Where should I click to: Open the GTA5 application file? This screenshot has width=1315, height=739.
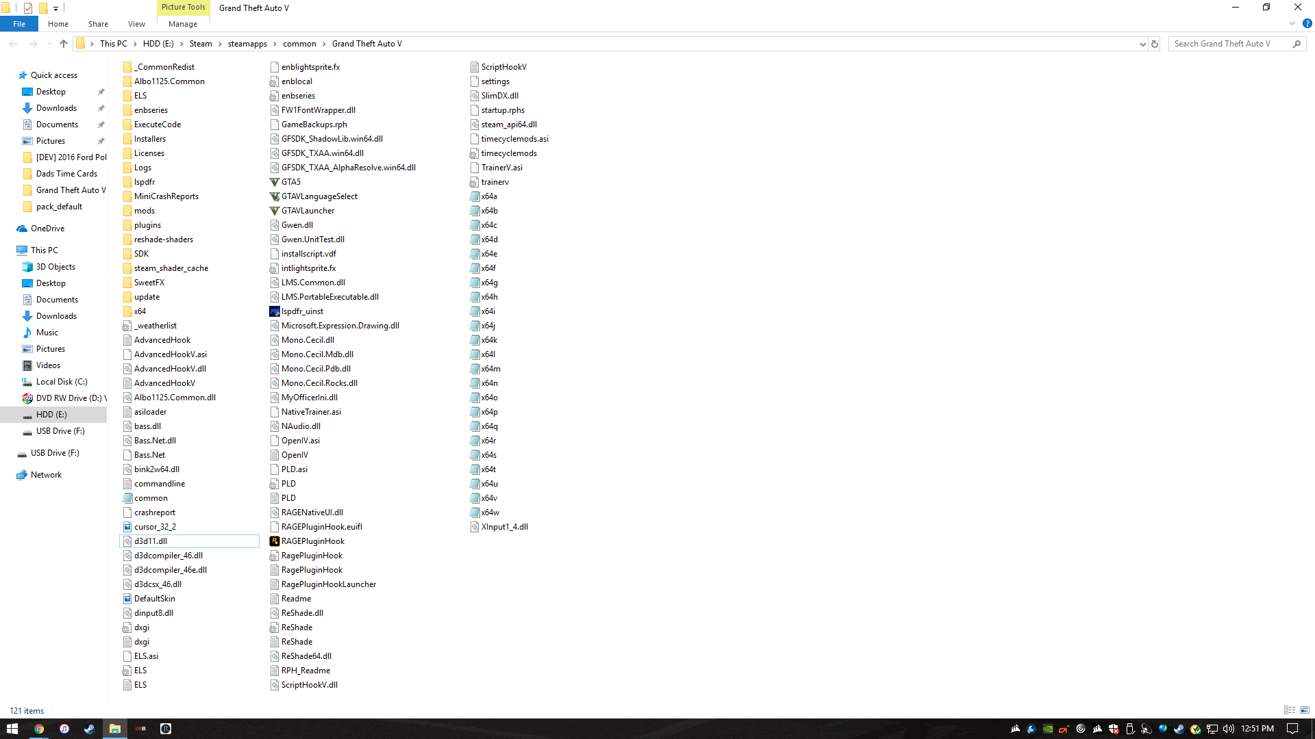(290, 182)
